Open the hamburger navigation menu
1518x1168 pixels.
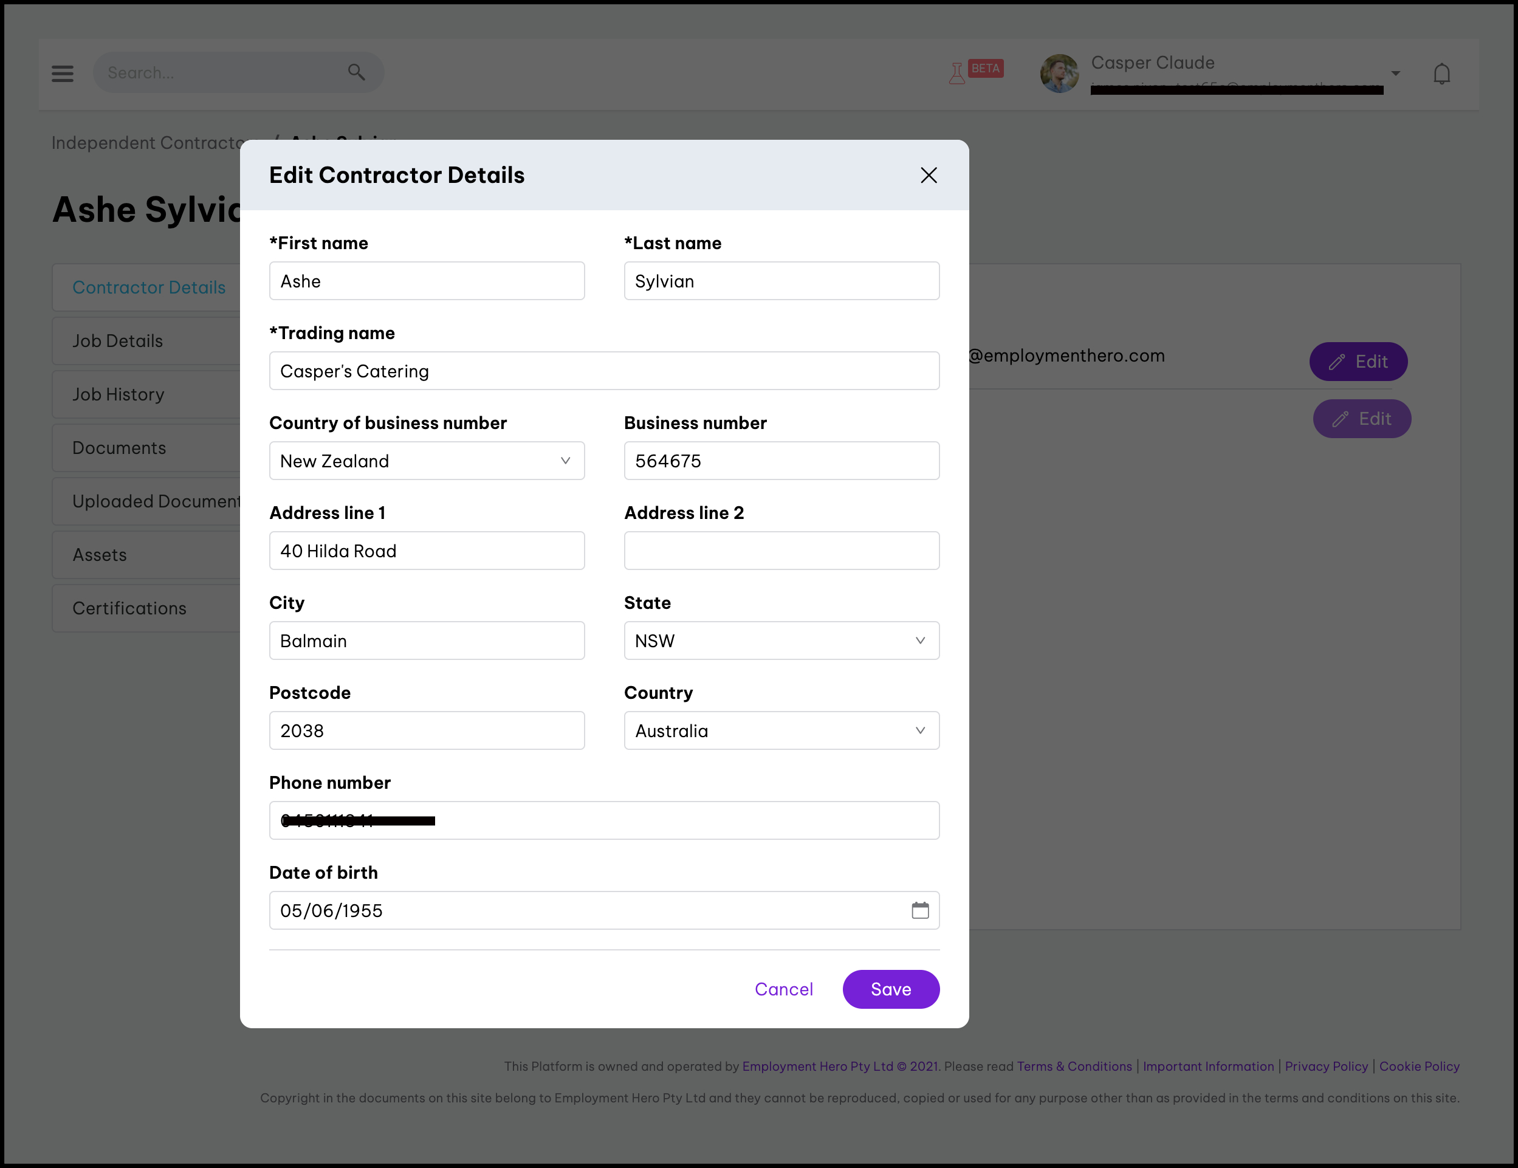(63, 73)
